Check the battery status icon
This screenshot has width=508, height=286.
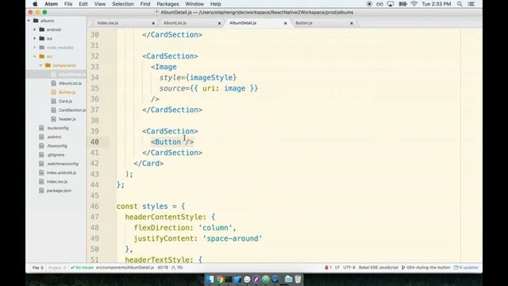point(402,4)
